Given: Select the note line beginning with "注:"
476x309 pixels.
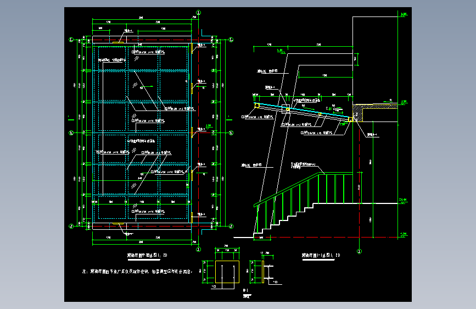Looking at the screenshot, I should coord(137,272).
